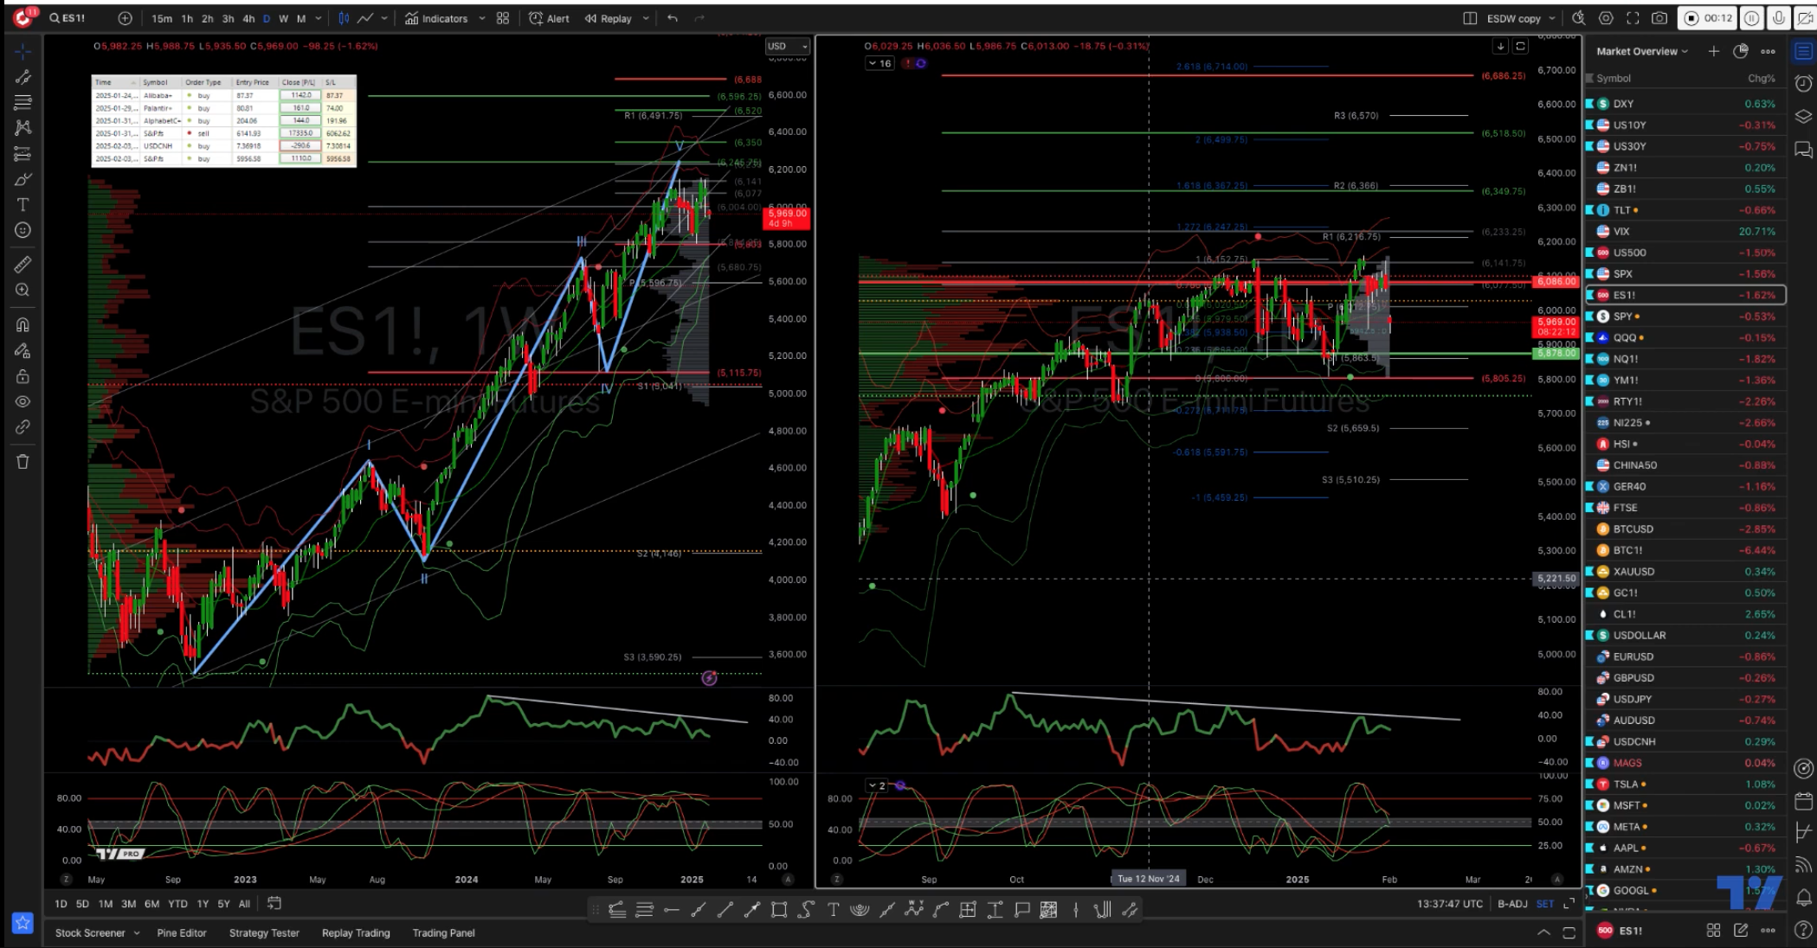The width and height of the screenshot is (1817, 948).
Task: Undo the last chart action
Action: tap(673, 18)
